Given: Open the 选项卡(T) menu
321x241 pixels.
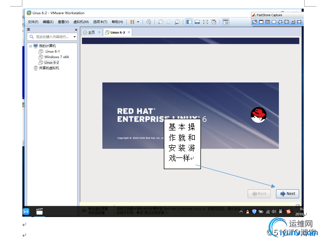Looking at the screenshot, I should click(100, 22).
